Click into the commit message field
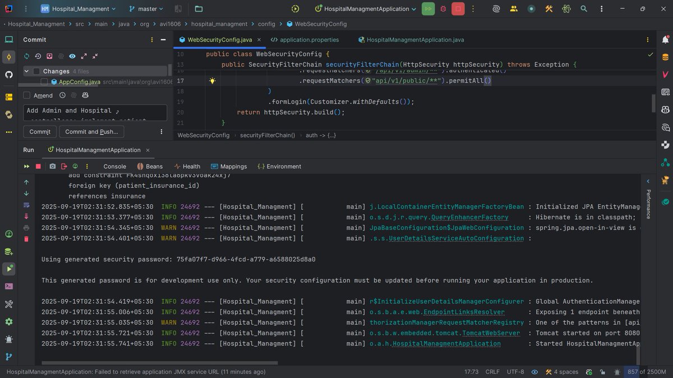Screen dimensions: 673x378 pyautogui.click(x=95, y=113)
